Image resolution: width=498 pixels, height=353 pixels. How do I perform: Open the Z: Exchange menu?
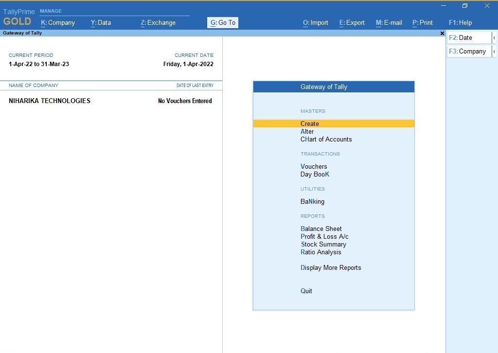[x=158, y=22]
